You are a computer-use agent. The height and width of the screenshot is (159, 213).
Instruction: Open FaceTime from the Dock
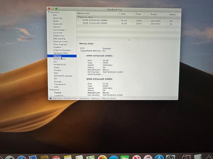click(x=125, y=157)
